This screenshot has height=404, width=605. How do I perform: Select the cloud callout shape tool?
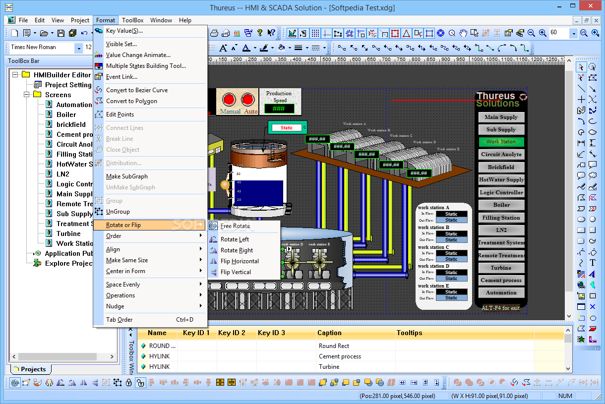click(592, 175)
